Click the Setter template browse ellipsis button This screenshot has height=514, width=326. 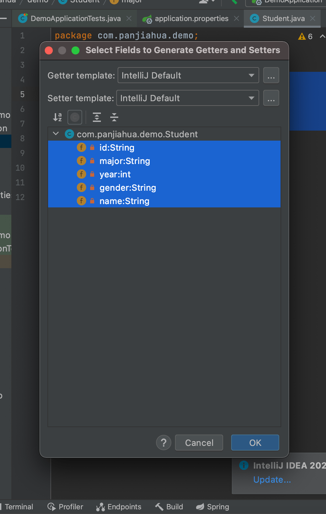(271, 98)
